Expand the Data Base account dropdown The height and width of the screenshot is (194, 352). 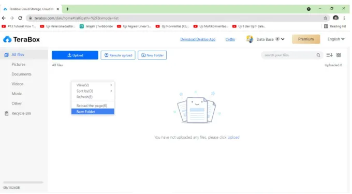tap(283, 39)
